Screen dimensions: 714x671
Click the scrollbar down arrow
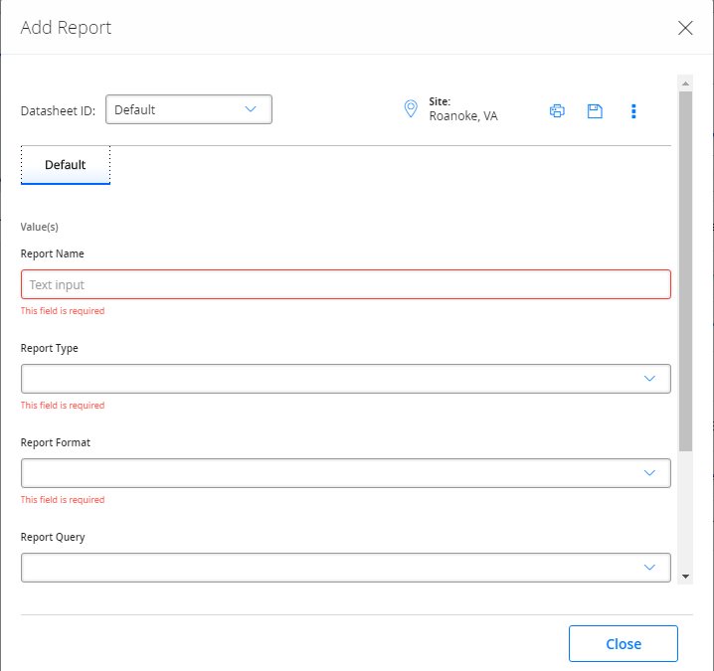pos(685,577)
